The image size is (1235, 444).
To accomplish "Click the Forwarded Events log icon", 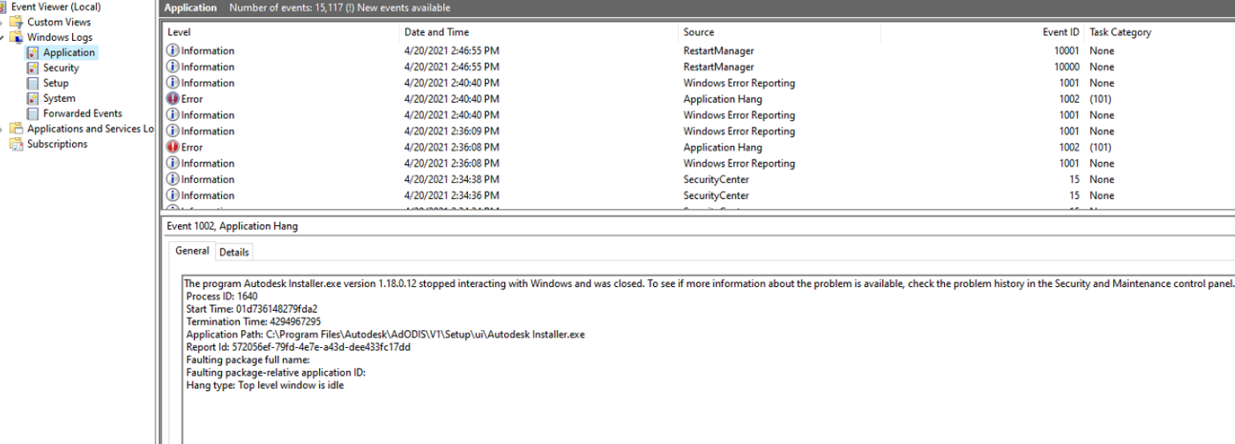I will (33, 114).
